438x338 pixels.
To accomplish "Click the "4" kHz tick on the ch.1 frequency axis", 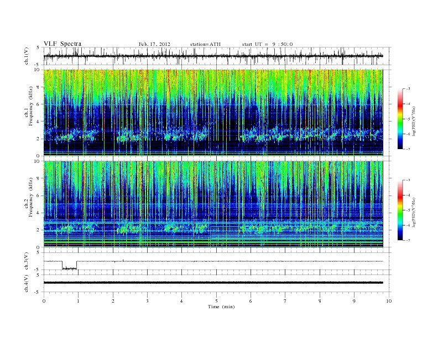I will [39, 122].
